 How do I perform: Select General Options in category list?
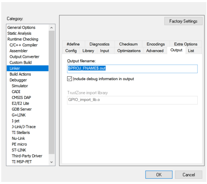click(x=21, y=27)
